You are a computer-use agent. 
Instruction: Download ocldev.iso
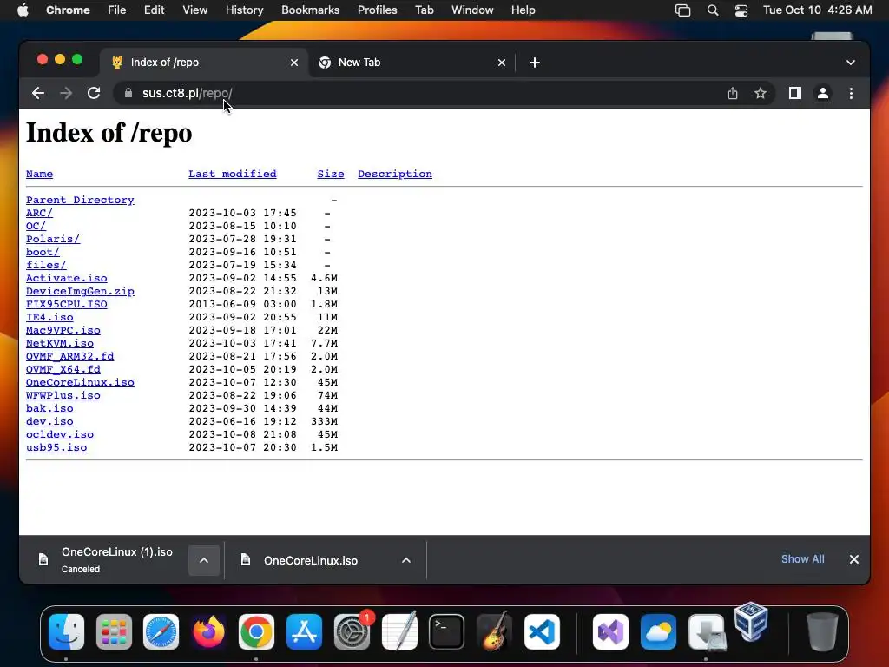pos(60,435)
